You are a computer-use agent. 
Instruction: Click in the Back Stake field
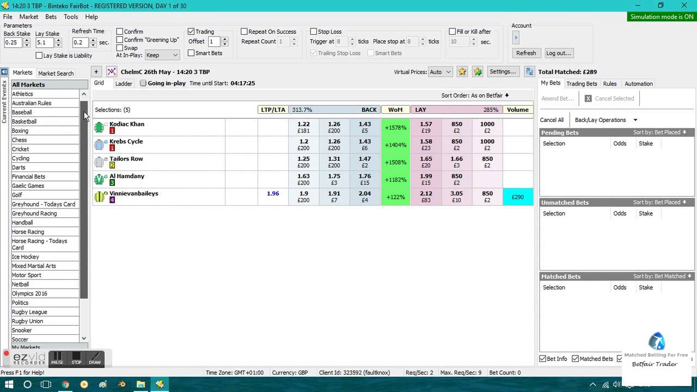(13, 42)
